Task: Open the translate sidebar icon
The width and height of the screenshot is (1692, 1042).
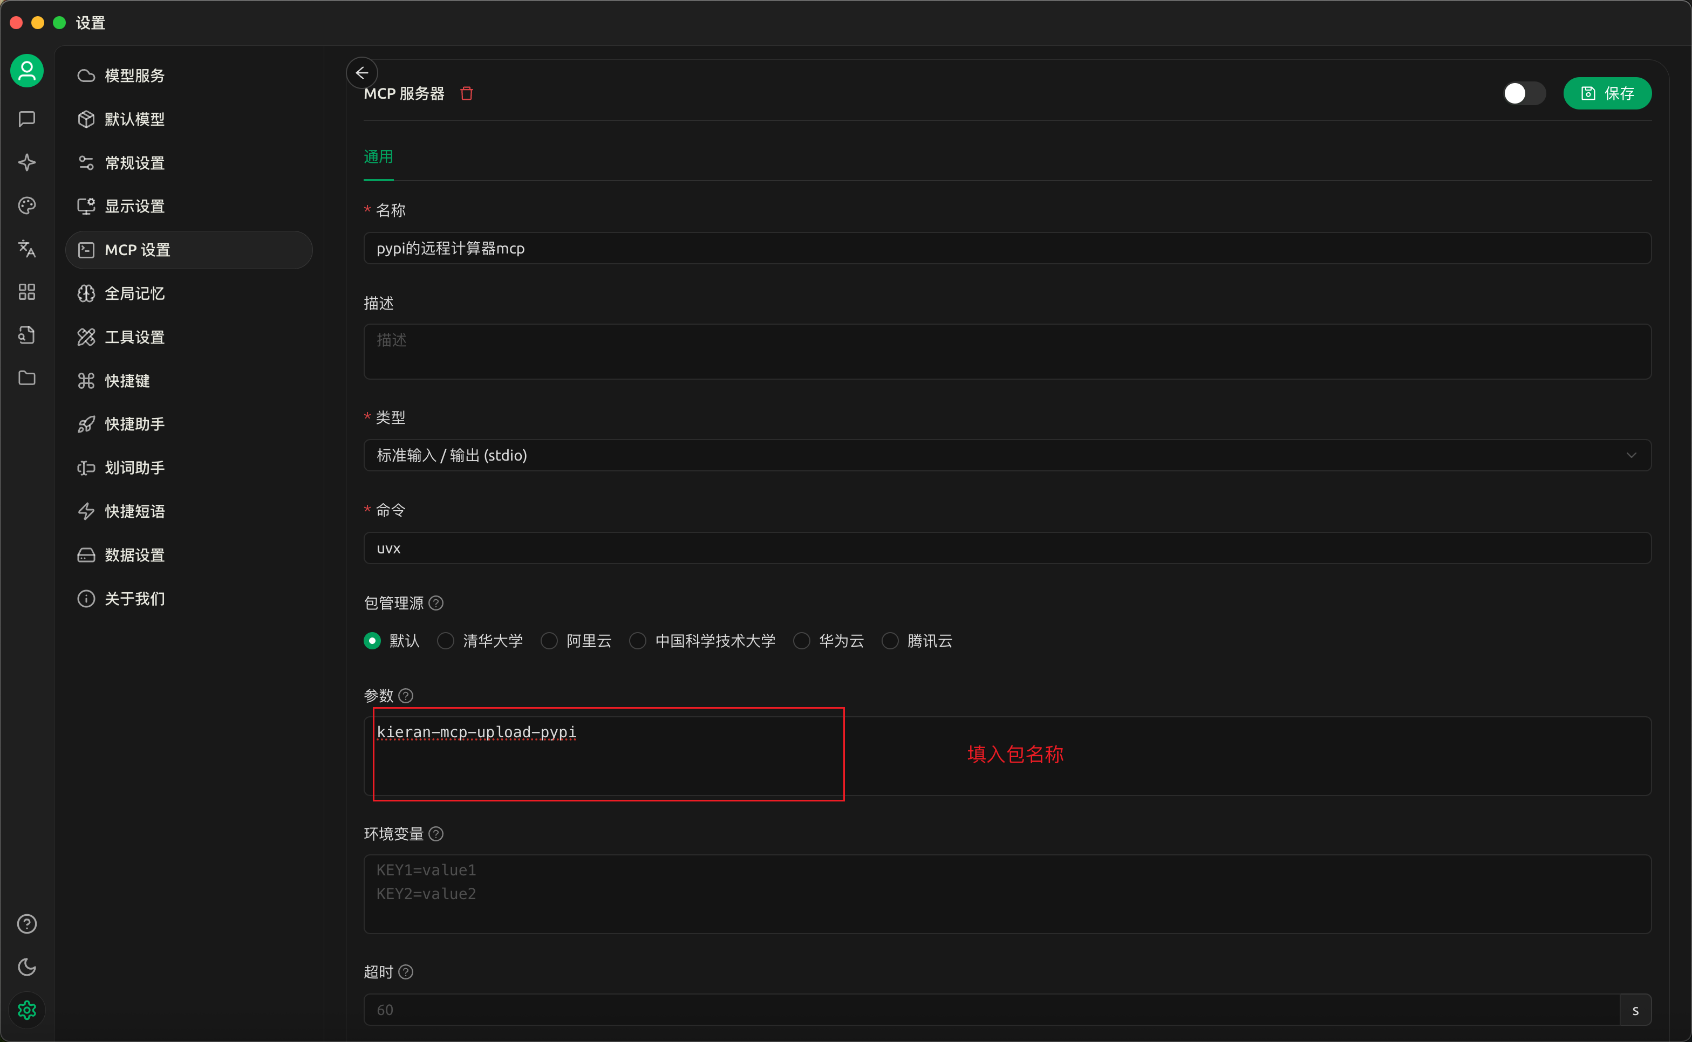Action: pos(27,249)
